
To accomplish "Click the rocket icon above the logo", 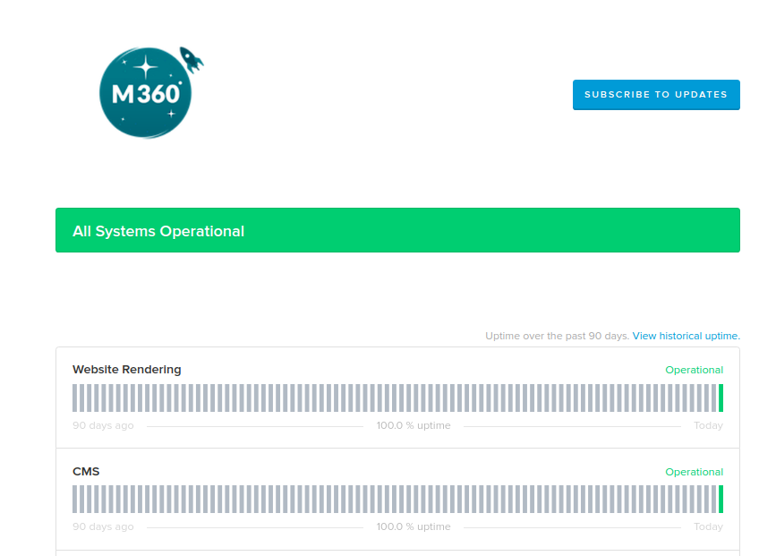I will pos(192,59).
